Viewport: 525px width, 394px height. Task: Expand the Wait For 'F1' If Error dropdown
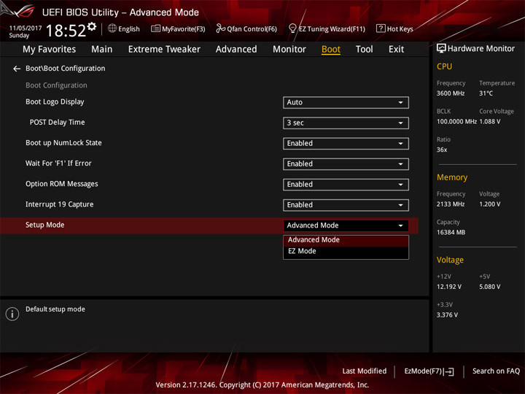(x=346, y=164)
